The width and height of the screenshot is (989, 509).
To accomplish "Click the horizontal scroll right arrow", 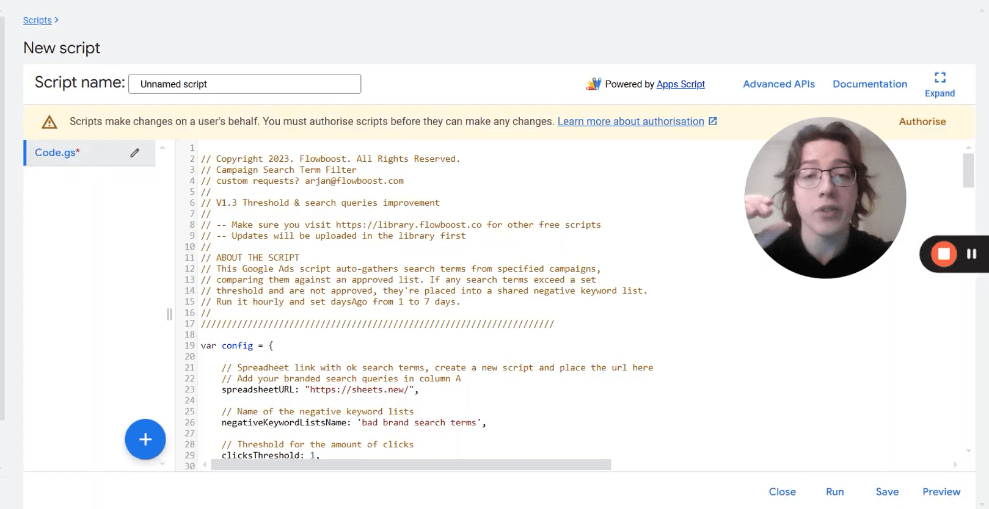I will click(956, 464).
